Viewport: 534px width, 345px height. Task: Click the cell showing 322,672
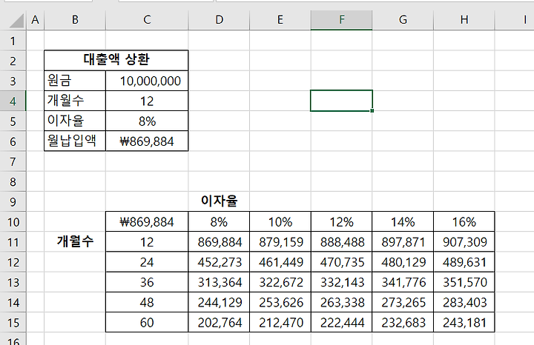tap(280, 282)
